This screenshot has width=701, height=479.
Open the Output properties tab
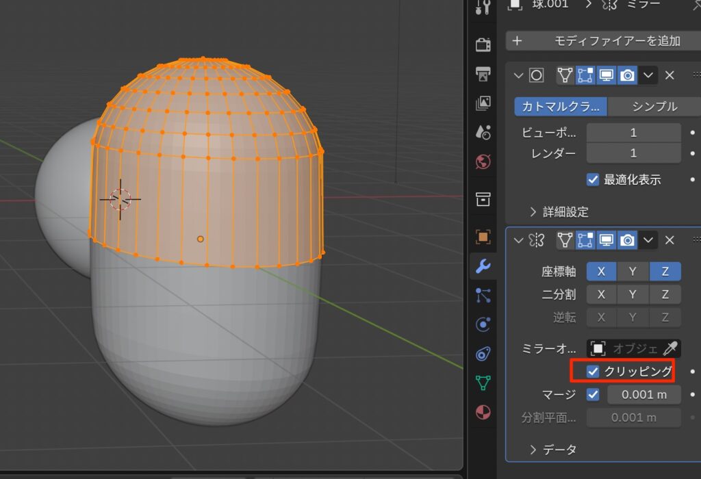pyautogui.click(x=483, y=73)
